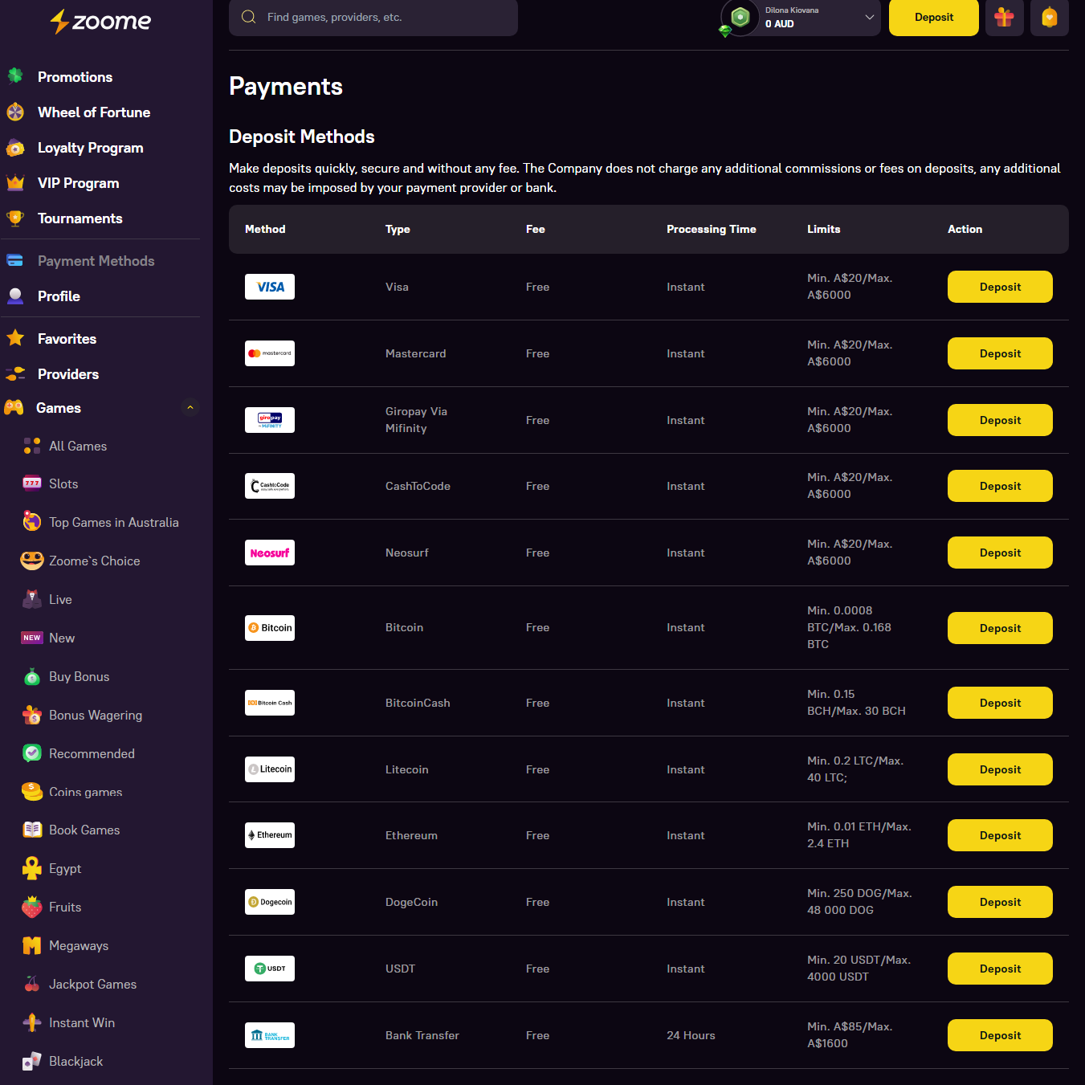This screenshot has width=1085, height=1085.
Task: Click the VIP Program crown icon
Action: pos(15,182)
